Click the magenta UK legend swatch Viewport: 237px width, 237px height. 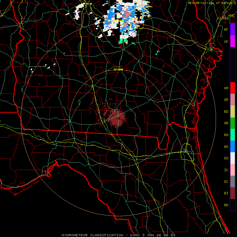[233, 41]
